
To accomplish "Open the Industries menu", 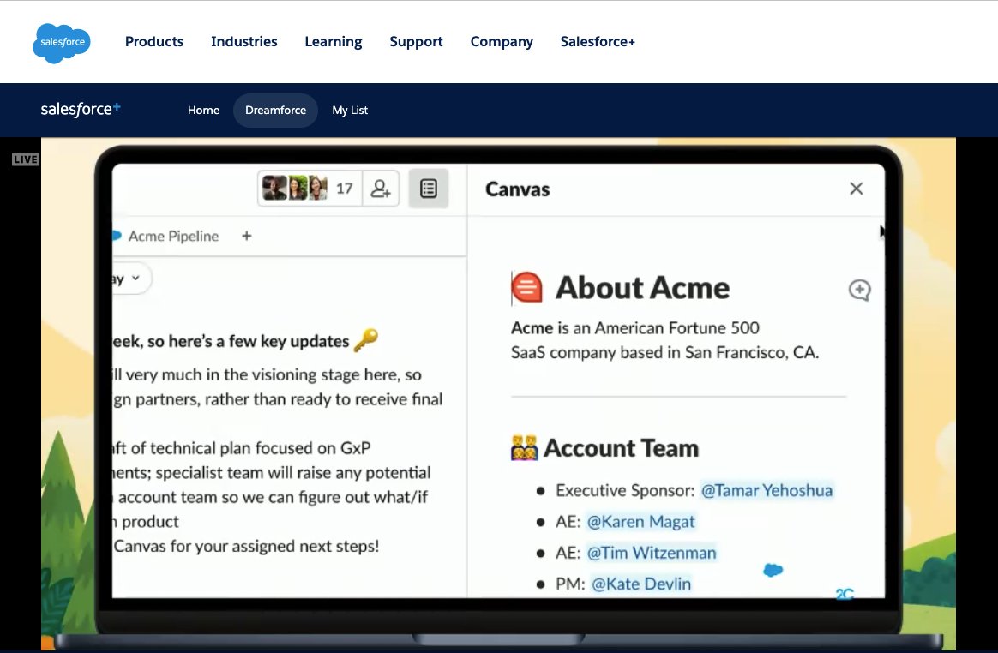I will pyautogui.click(x=243, y=41).
